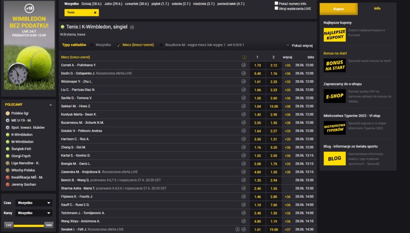
Task: Select Jutro (29.6.) date filter
Action: point(113,4)
